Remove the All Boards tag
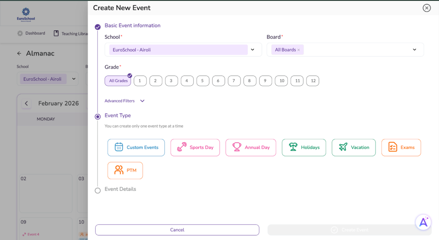This screenshot has width=439, height=240. (x=299, y=50)
